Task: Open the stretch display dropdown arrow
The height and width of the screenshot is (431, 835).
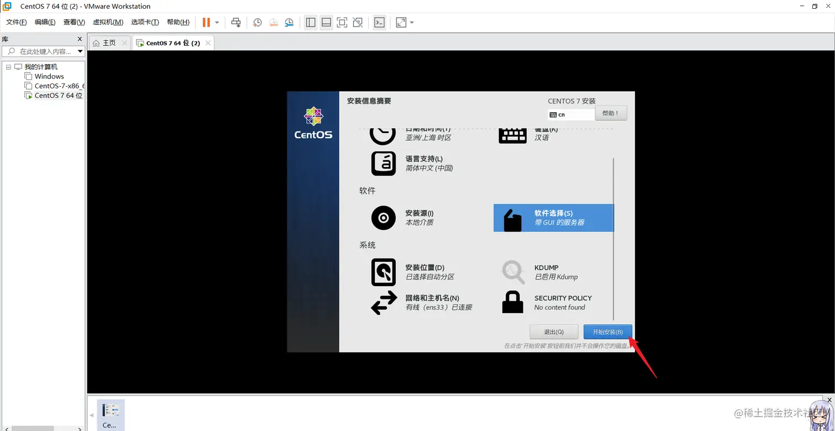Action: click(412, 23)
